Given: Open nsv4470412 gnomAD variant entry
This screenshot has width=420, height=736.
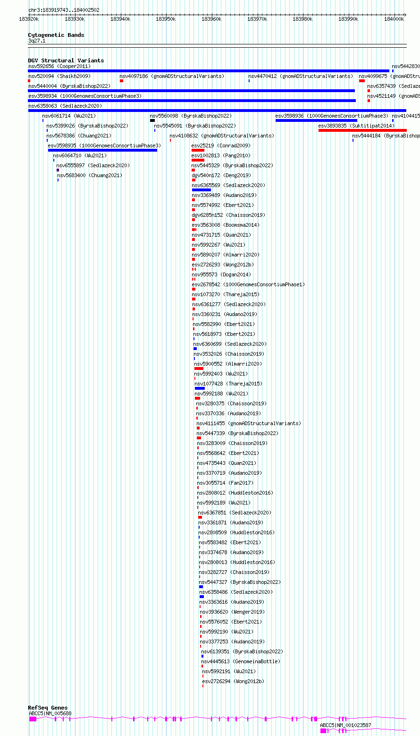Looking at the screenshot, I should coord(301,76).
